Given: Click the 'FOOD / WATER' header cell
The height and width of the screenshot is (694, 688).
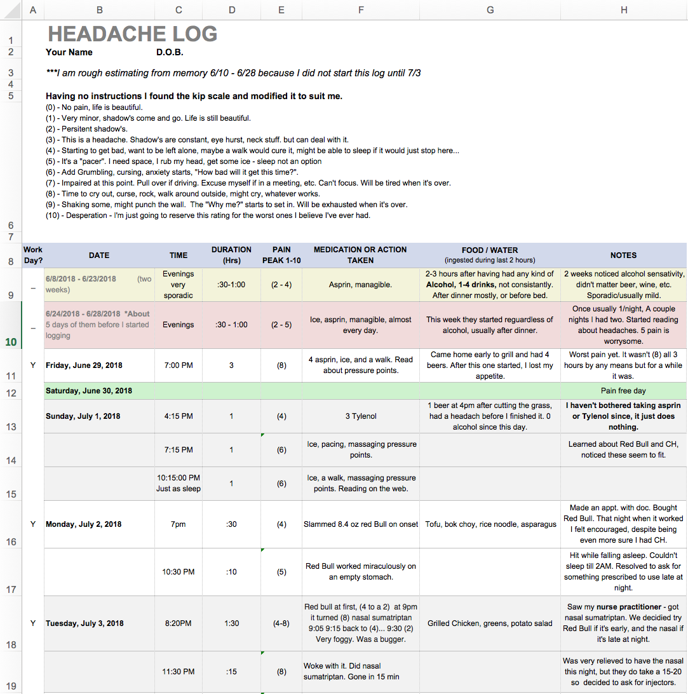Looking at the screenshot, I should pyautogui.click(x=490, y=255).
